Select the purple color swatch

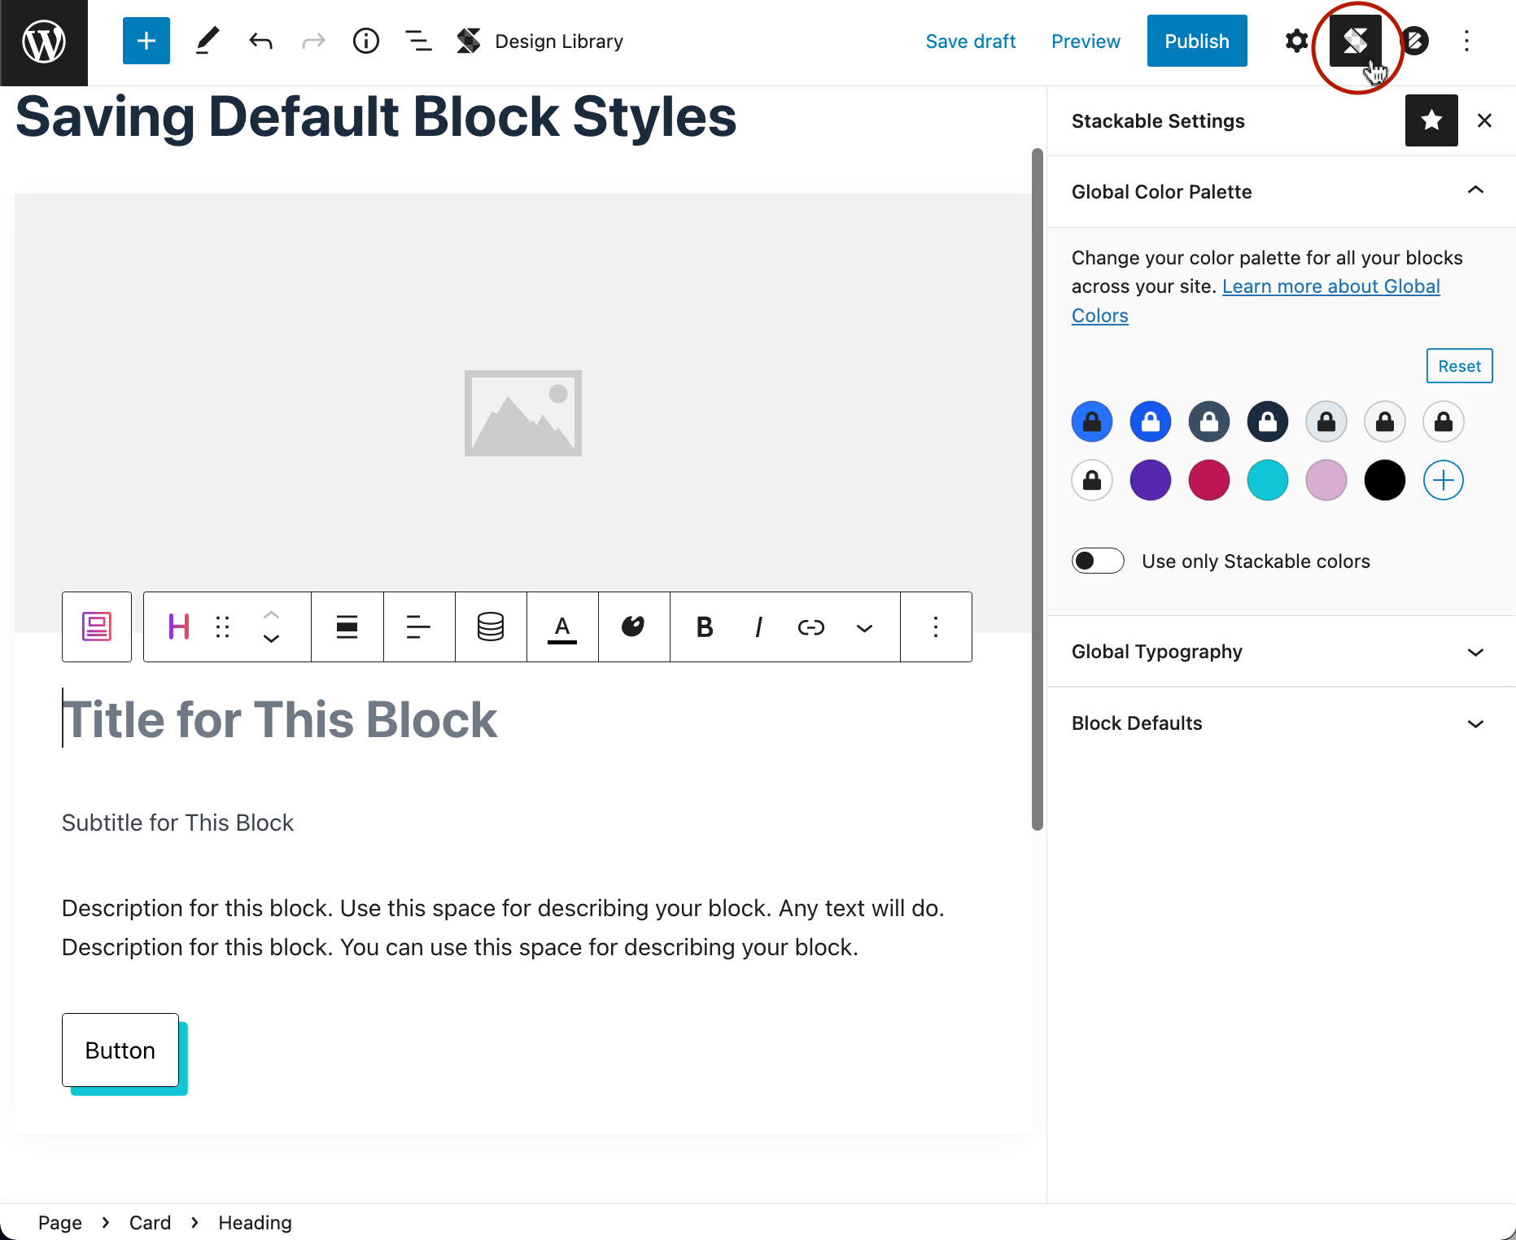pyautogui.click(x=1151, y=480)
